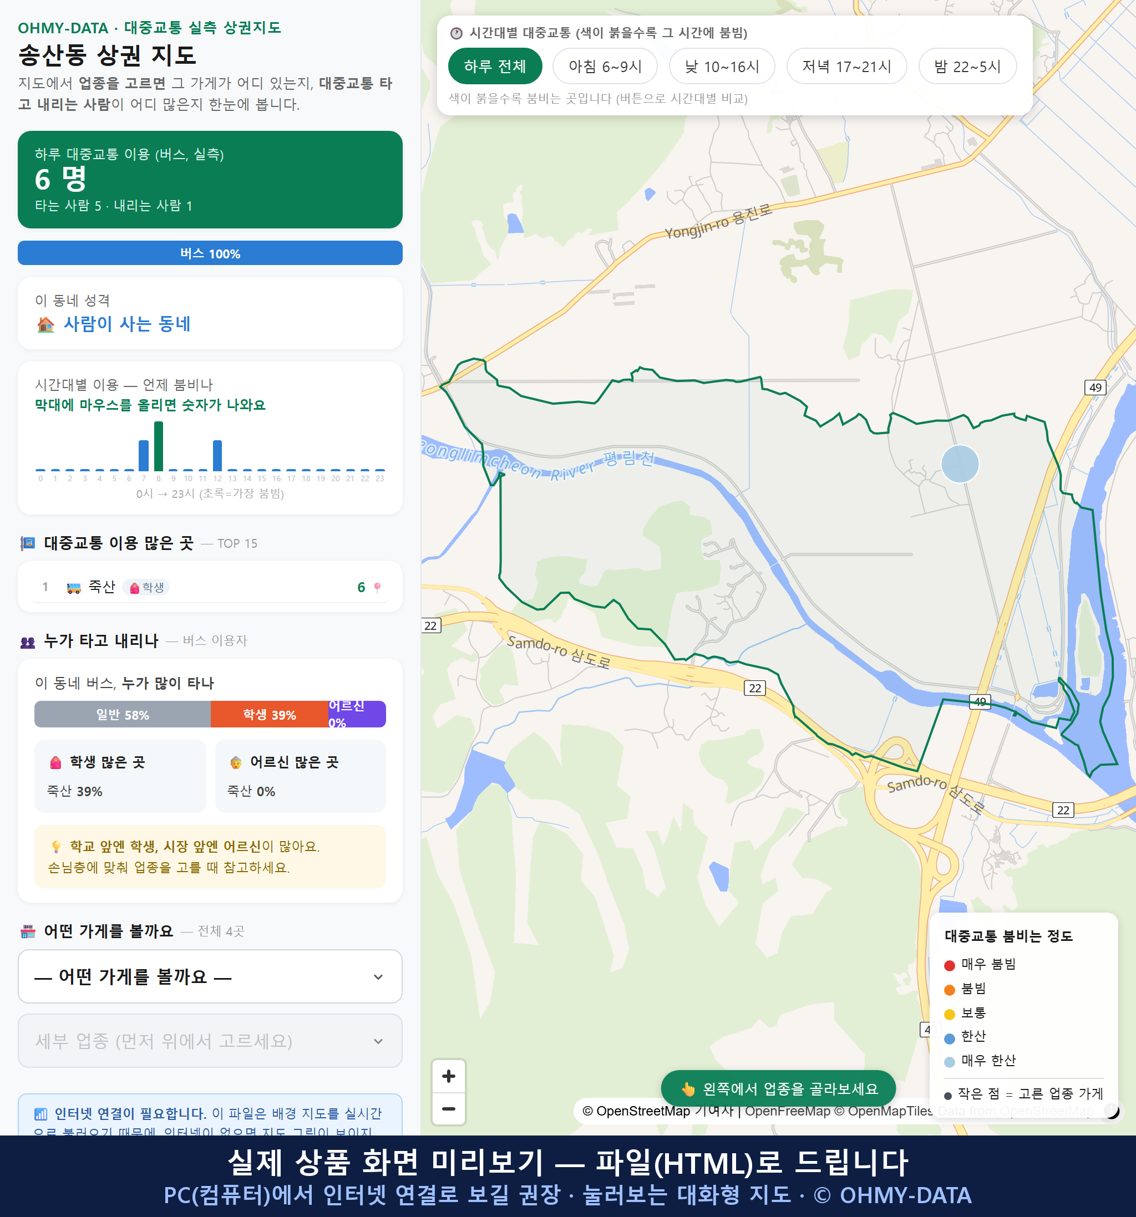Click the green 6 명 daily usage card

click(x=210, y=180)
